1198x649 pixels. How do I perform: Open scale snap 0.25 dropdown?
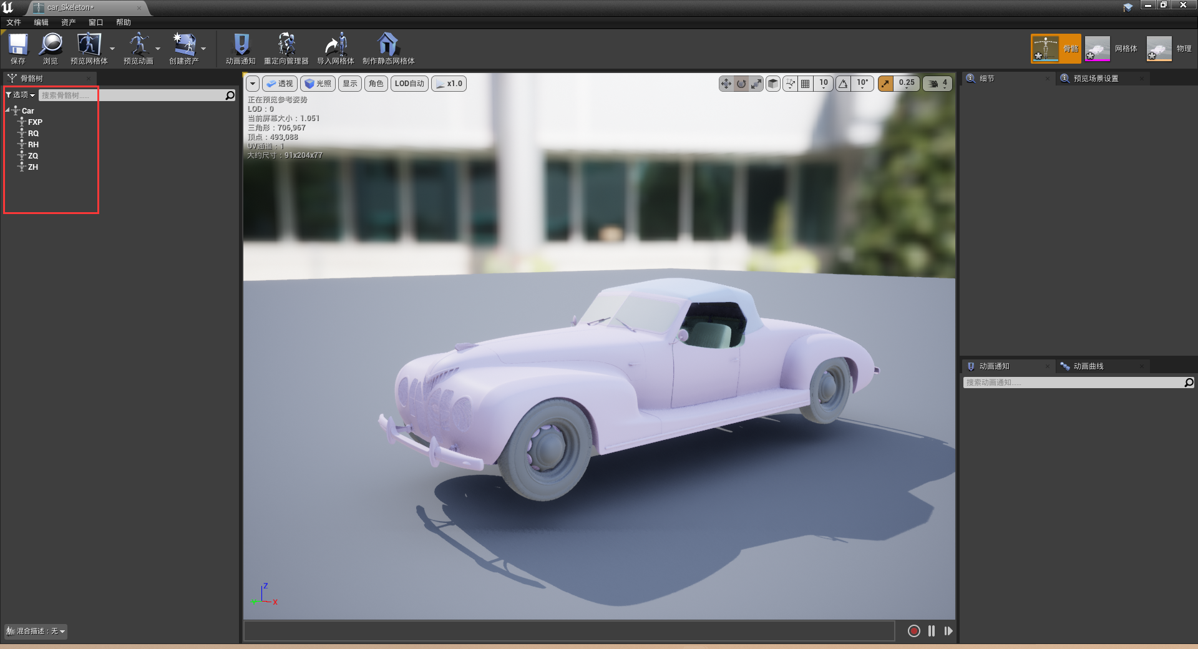907,84
